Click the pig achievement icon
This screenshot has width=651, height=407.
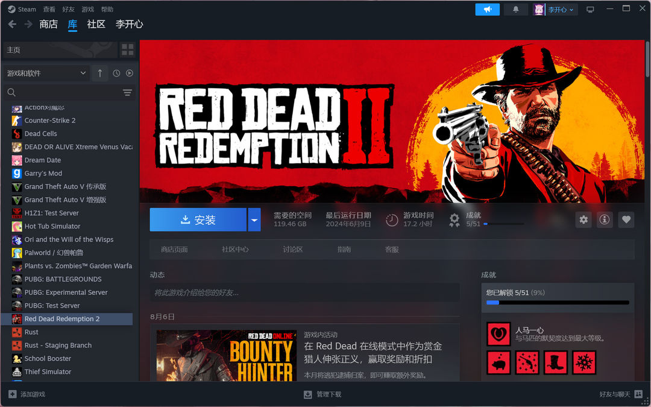(498, 362)
